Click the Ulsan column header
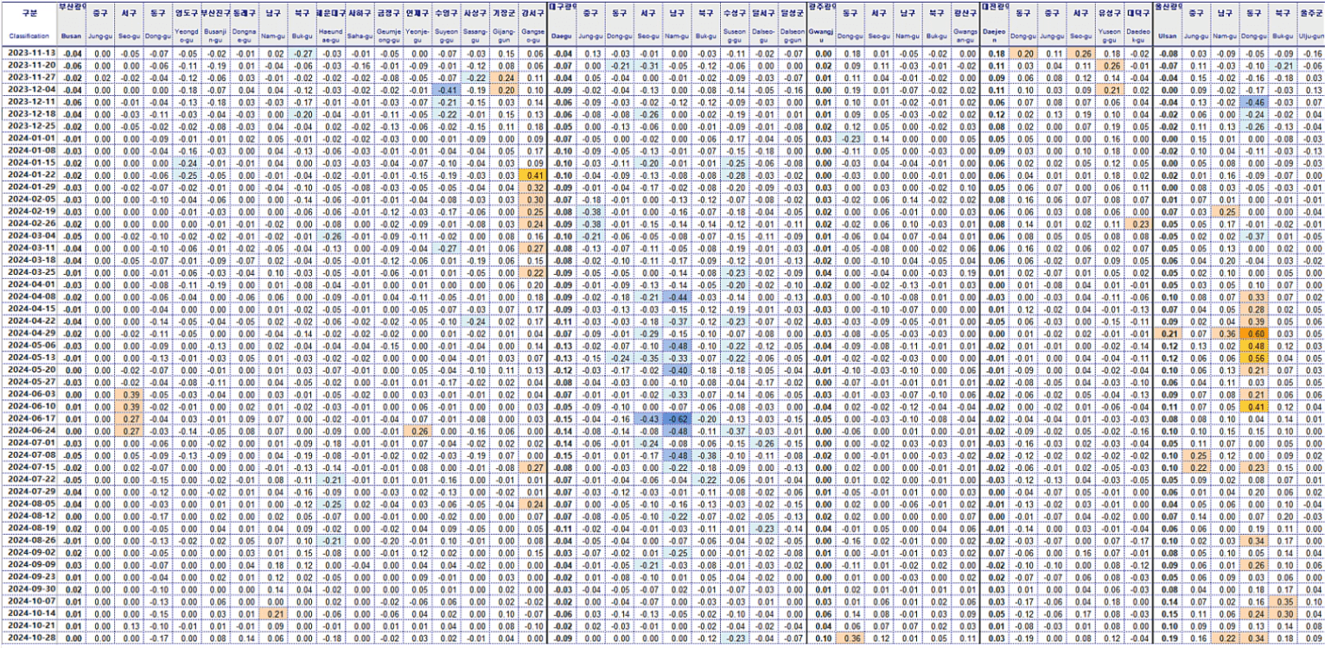 click(x=1169, y=36)
